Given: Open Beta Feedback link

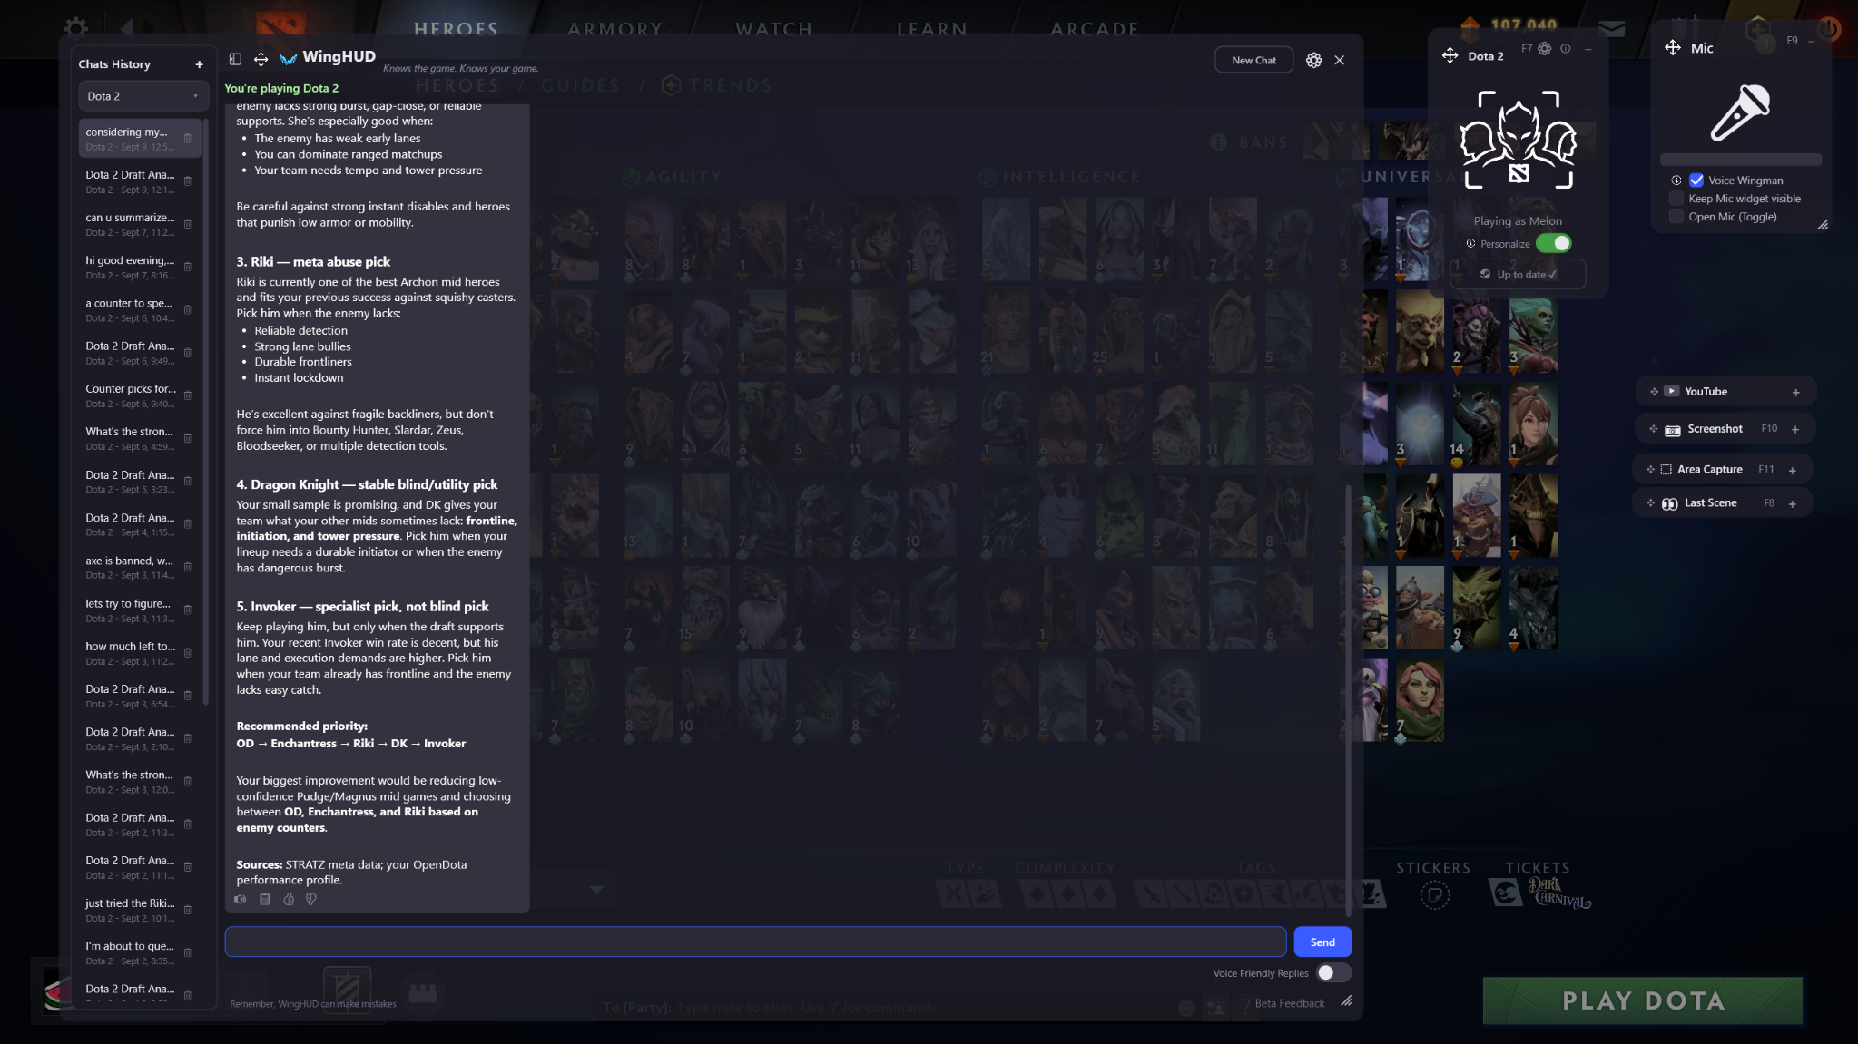Looking at the screenshot, I should [x=1289, y=1003].
